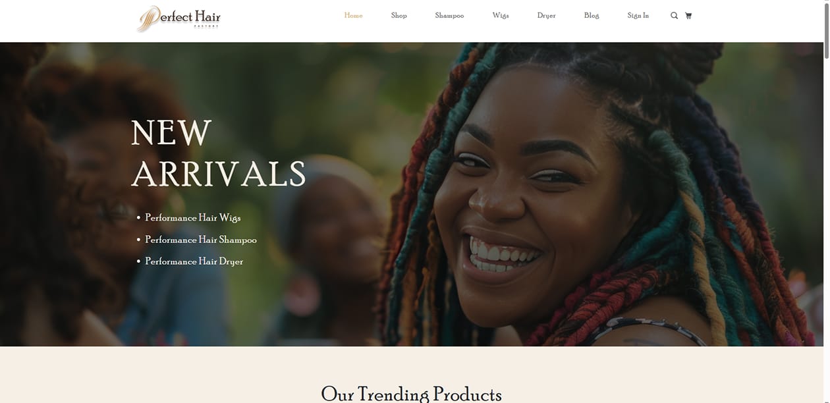Click the Sign In link

coord(638,15)
